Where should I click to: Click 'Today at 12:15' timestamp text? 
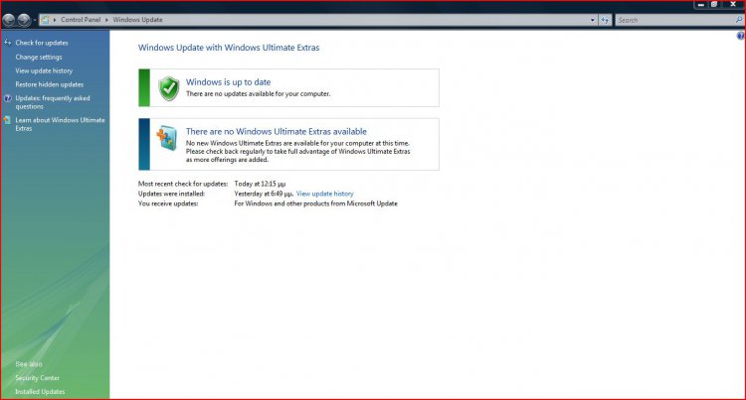[260, 184]
